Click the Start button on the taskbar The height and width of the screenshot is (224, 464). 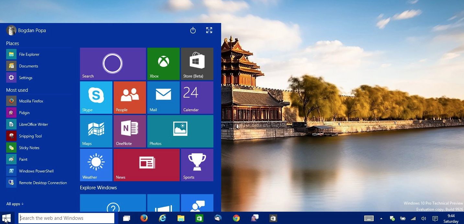coord(6,218)
